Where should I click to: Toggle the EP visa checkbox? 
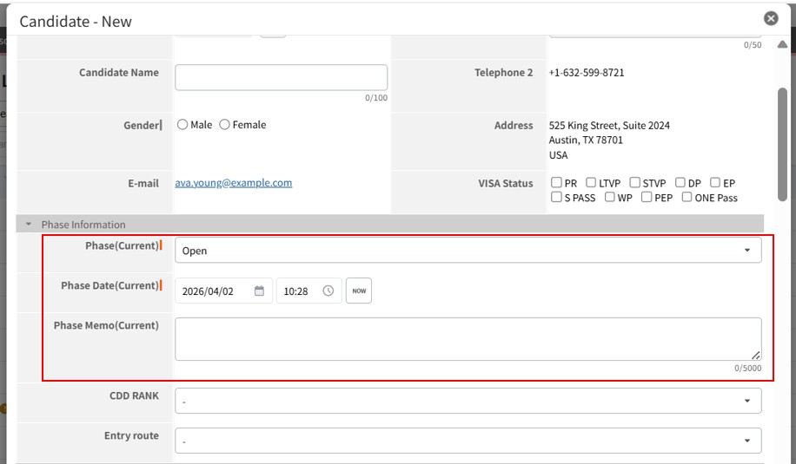point(715,183)
